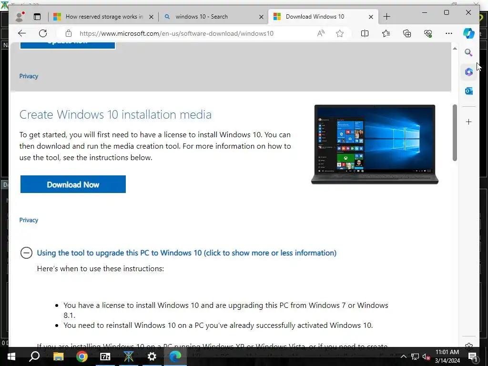Image resolution: width=488 pixels, height=366 pixels.
Task: Open the notification center icon
Action: click(x=473, y=356)
